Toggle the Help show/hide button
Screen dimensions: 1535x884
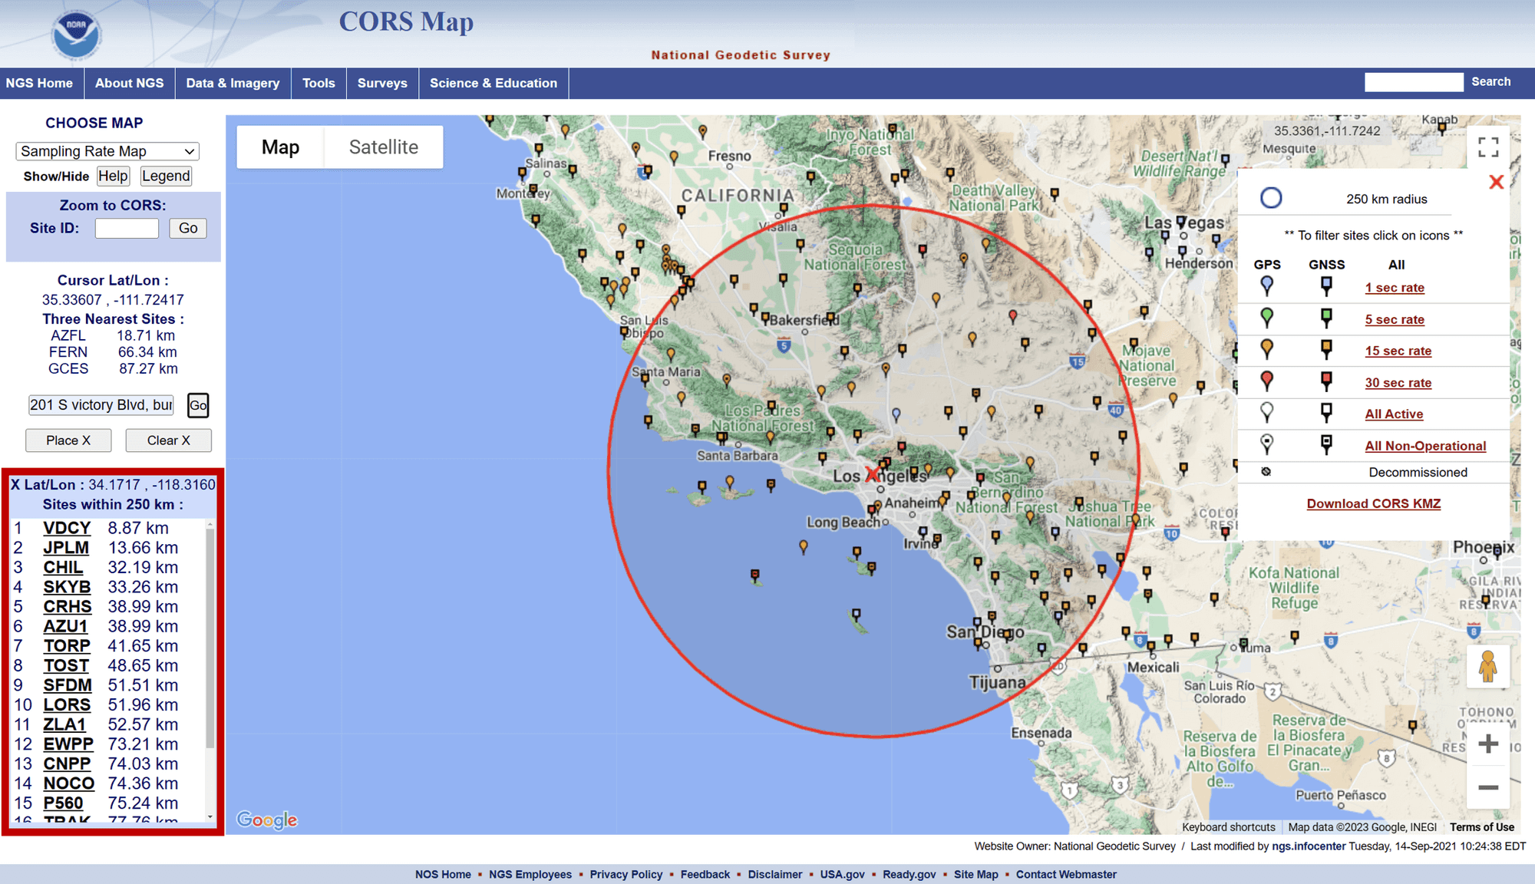point(113,176)
